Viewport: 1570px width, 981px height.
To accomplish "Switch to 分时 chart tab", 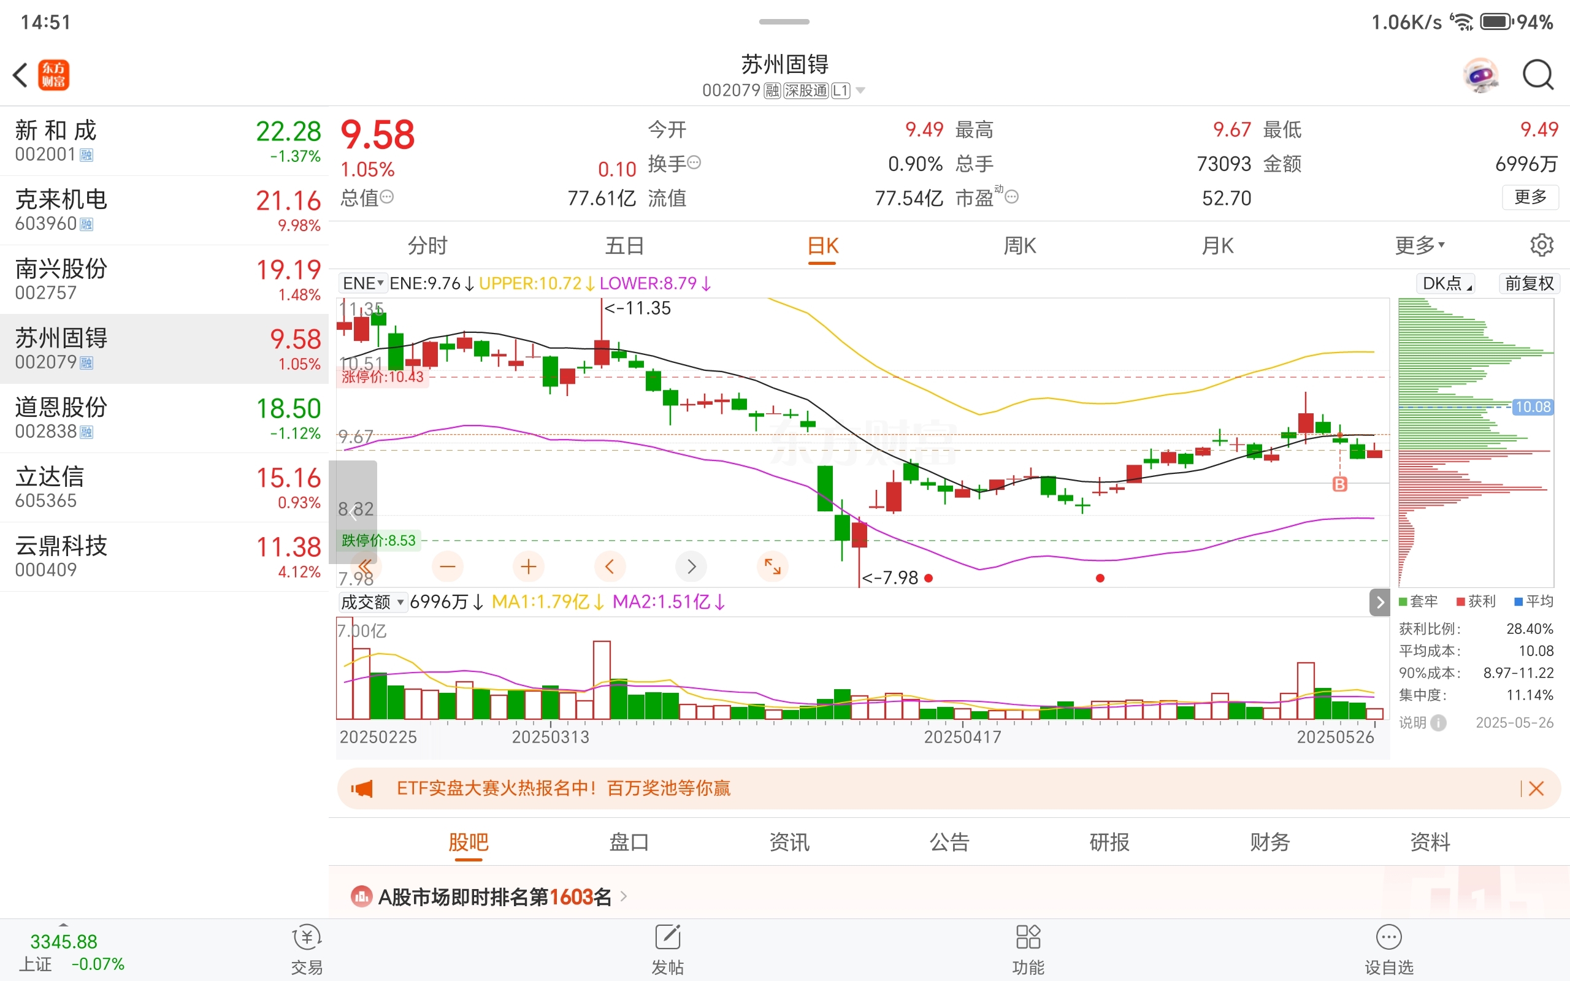I will [427, 246].
